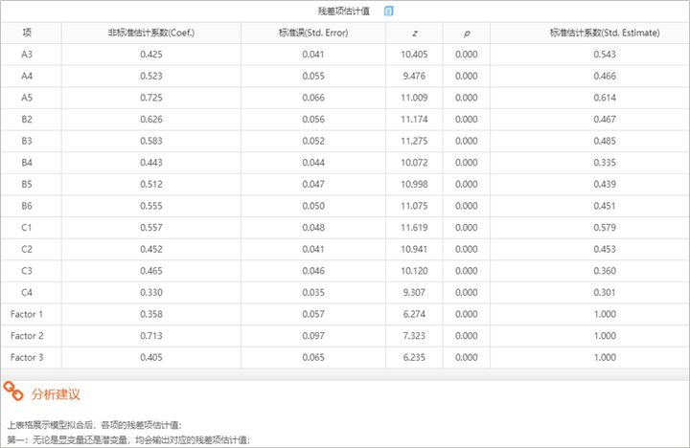Screen dimensions: 690x448
Task: Click row label C3
Action: pyautogui.click(x=27, y=270)
